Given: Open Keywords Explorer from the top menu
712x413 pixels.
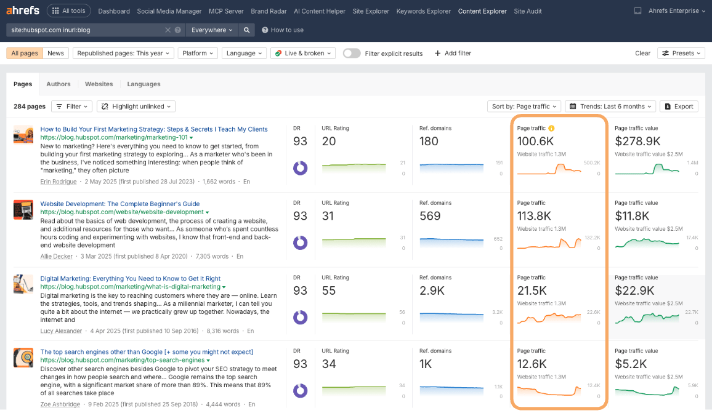Looking at the screenshot, I should [423, 10].
